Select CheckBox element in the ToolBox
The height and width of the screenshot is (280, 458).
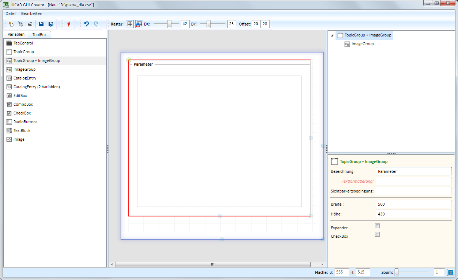[x=22, y=113]
